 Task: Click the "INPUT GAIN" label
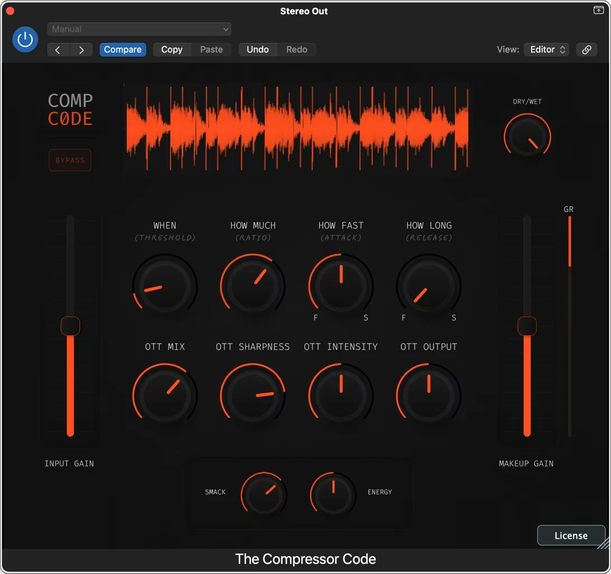pyautogui.click(x=69, y=463)
